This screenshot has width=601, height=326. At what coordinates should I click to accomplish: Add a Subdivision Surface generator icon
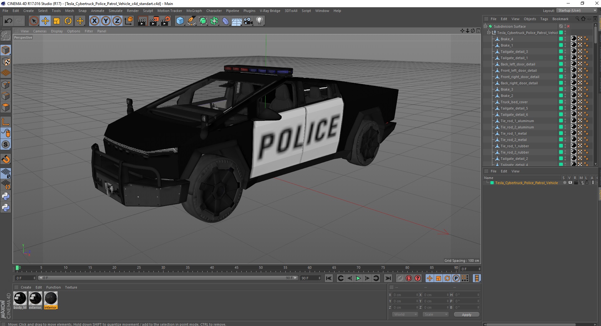click(203, 21)
